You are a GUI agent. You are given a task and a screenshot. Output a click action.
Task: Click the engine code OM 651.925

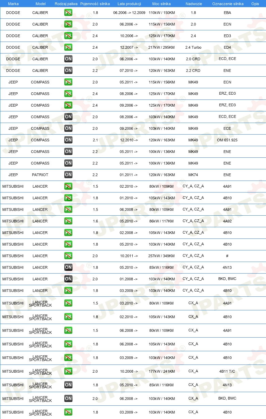click(x=227, y=140)
